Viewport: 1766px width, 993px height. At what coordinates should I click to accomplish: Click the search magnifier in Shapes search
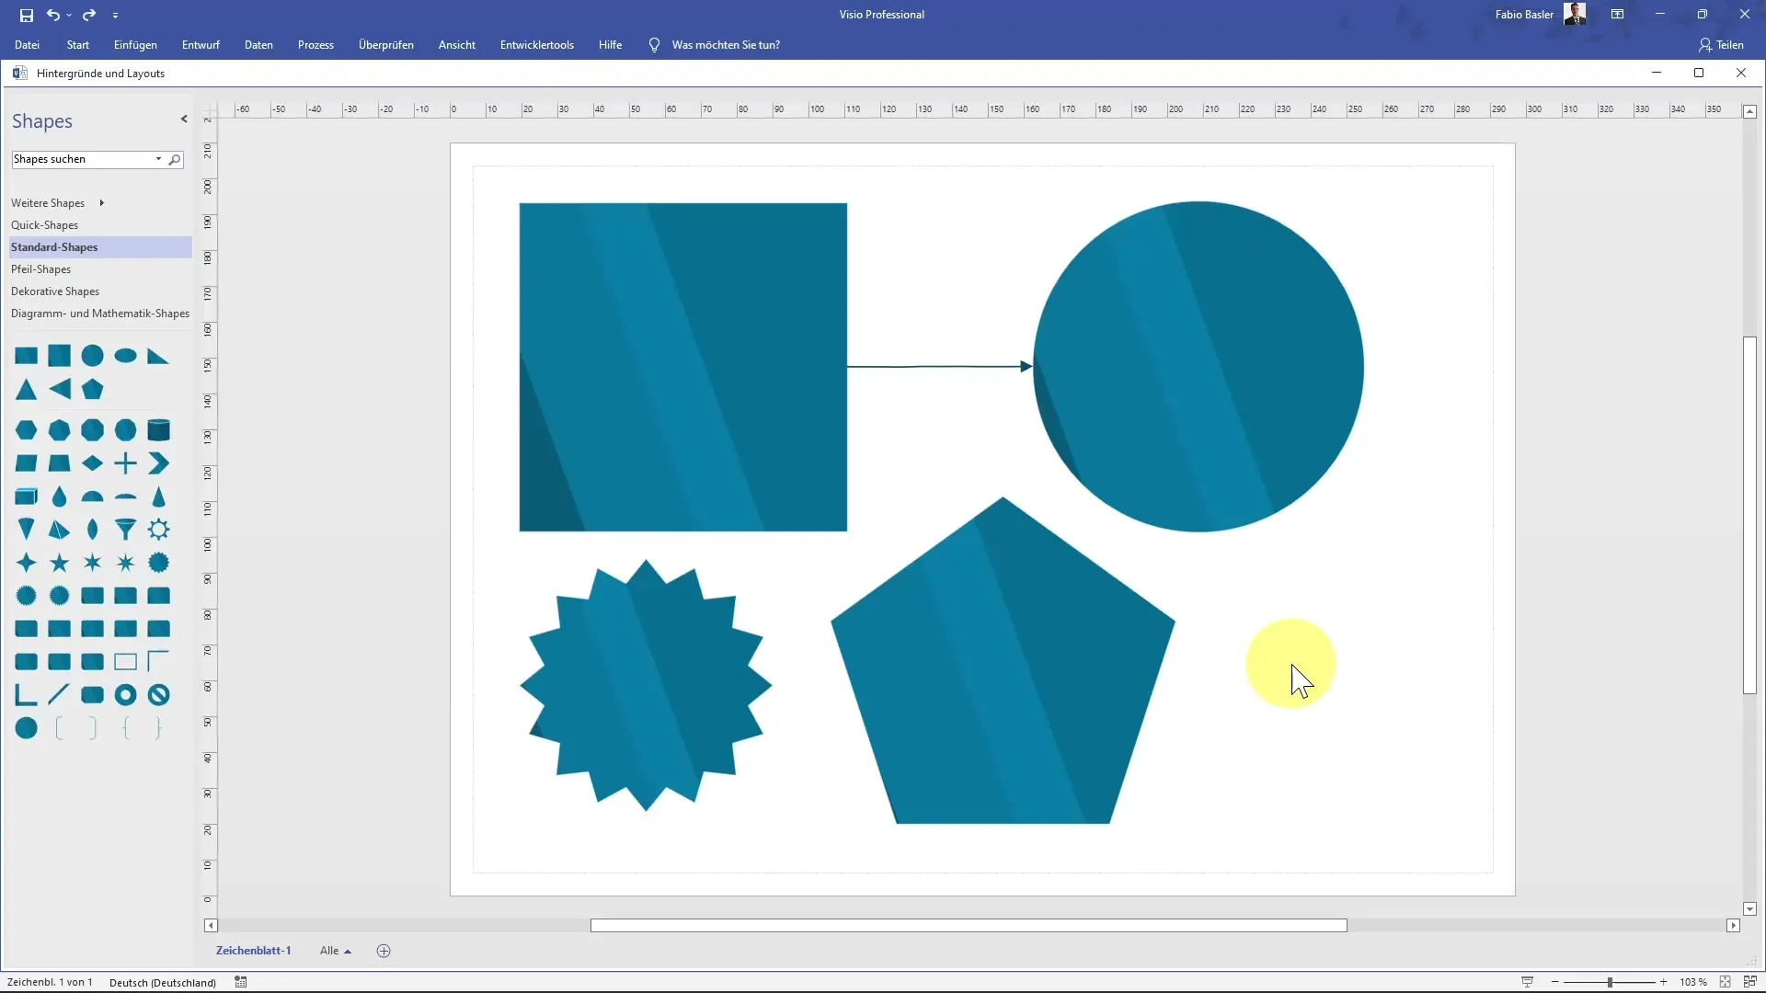point(175,159)
